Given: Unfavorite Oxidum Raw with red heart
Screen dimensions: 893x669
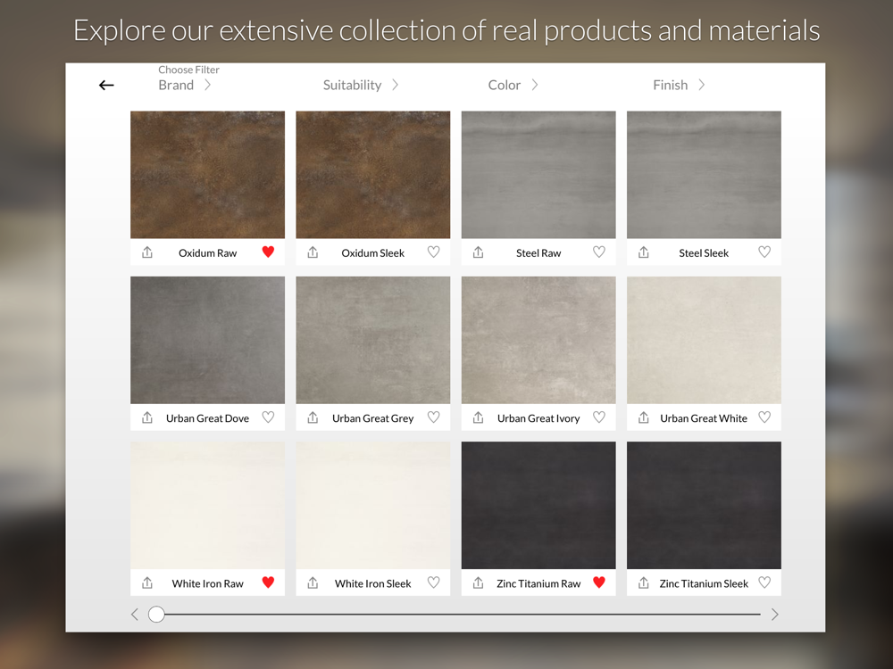Looking at the screenshot, I should point(268,252).
